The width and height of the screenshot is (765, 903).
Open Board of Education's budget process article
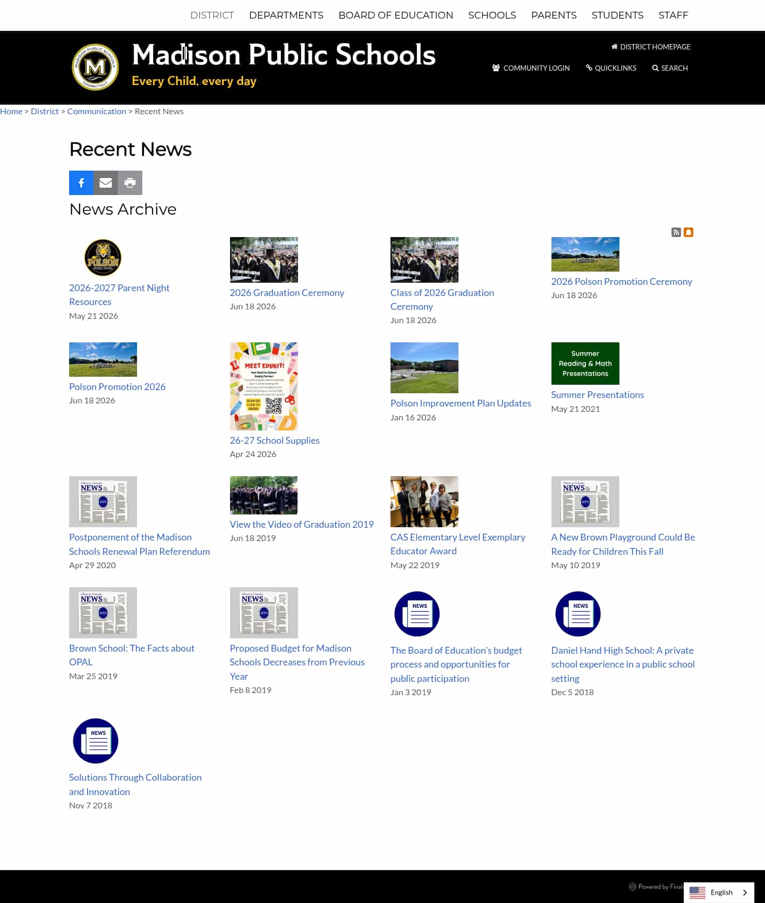pyautogui.click(x=456, y=664)
